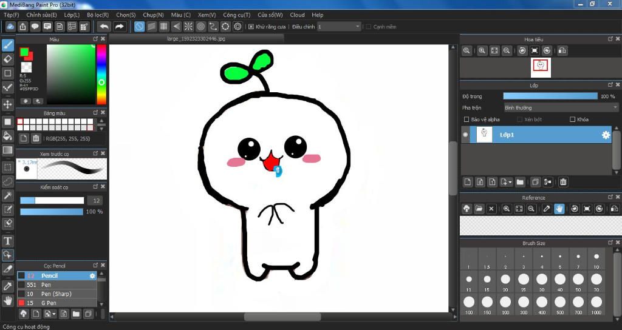Close the Màu color panel
Image resolution: width=622 pixels, height=330 pixels.
click(103, 39)
